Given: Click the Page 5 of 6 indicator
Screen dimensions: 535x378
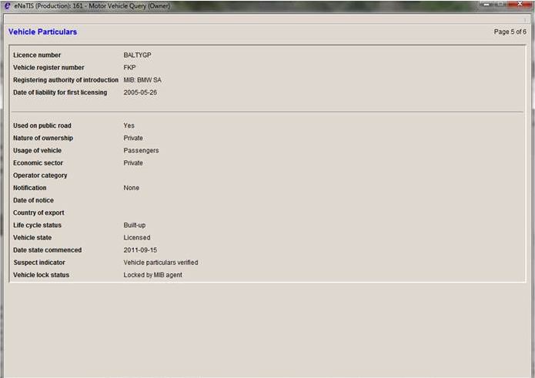Looking at the screenshot, I should pos(510,32).
